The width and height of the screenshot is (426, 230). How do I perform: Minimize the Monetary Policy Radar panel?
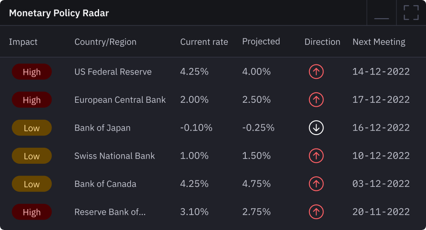[x=381, y=13]
